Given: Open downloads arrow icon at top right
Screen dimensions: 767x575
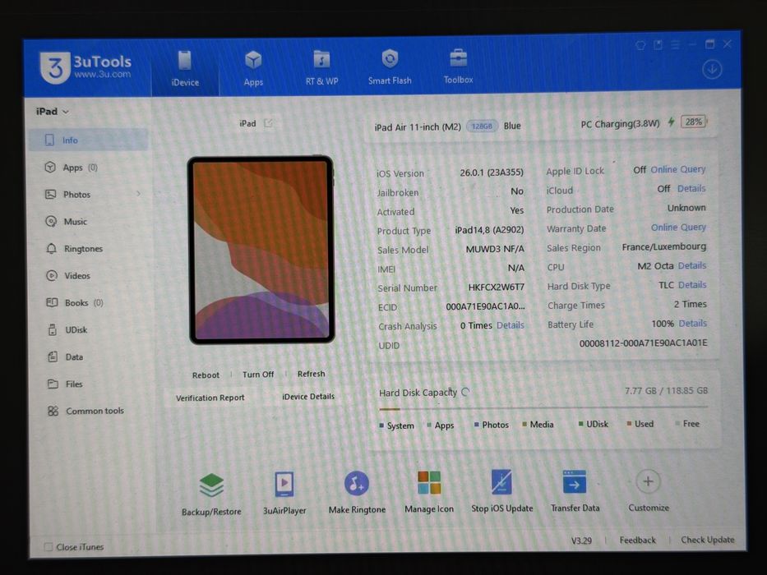Looking at the screenshot, I should [x=712, y=70].
